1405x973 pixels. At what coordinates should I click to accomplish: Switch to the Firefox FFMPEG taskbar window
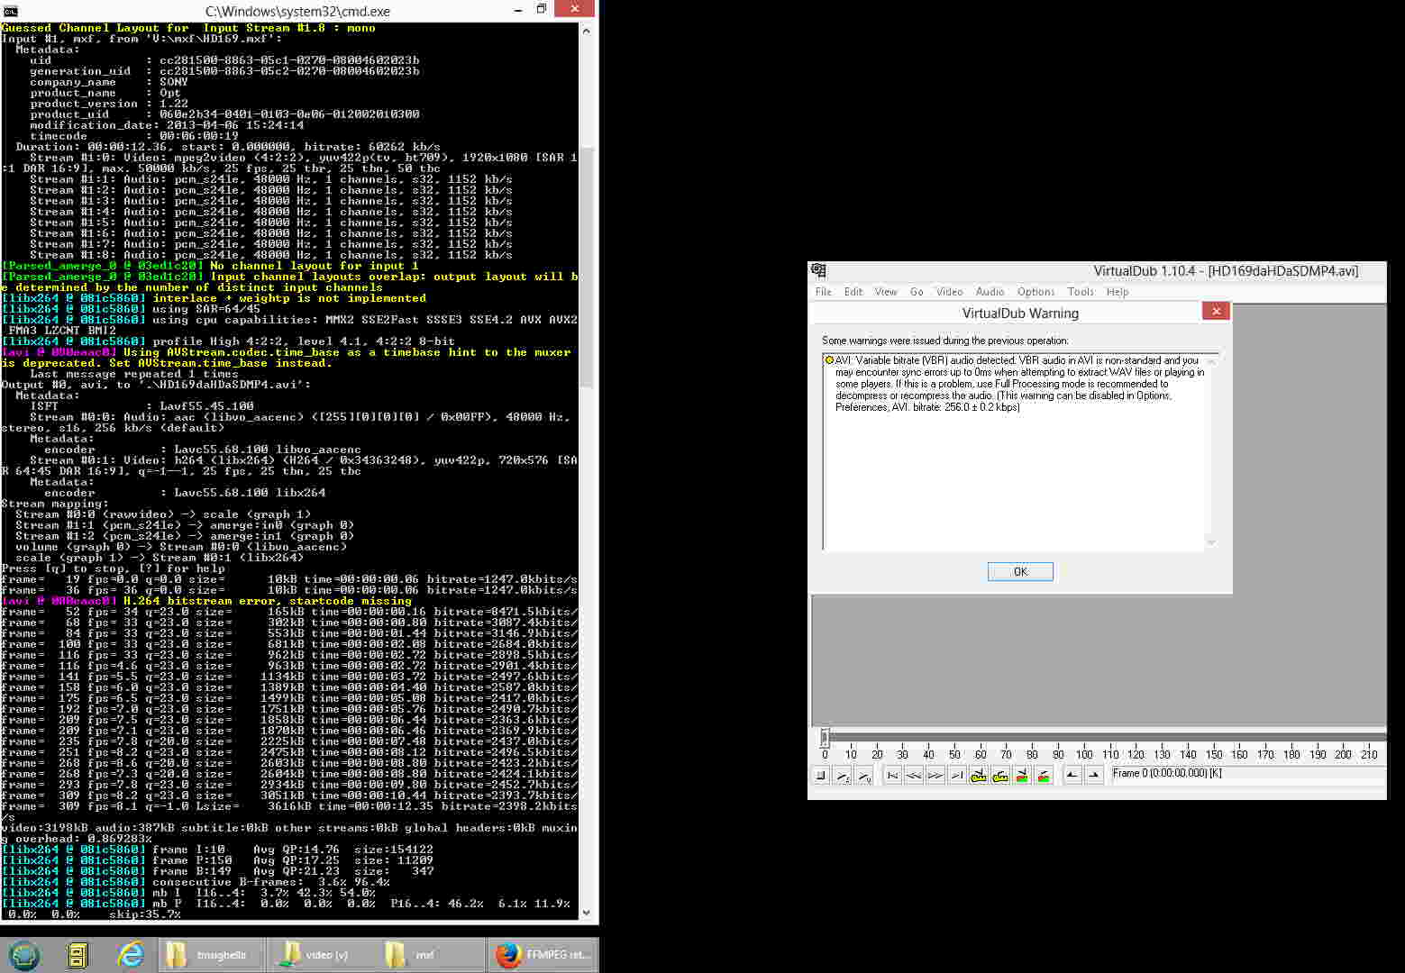pyautogui.click(x=543, y=955)
